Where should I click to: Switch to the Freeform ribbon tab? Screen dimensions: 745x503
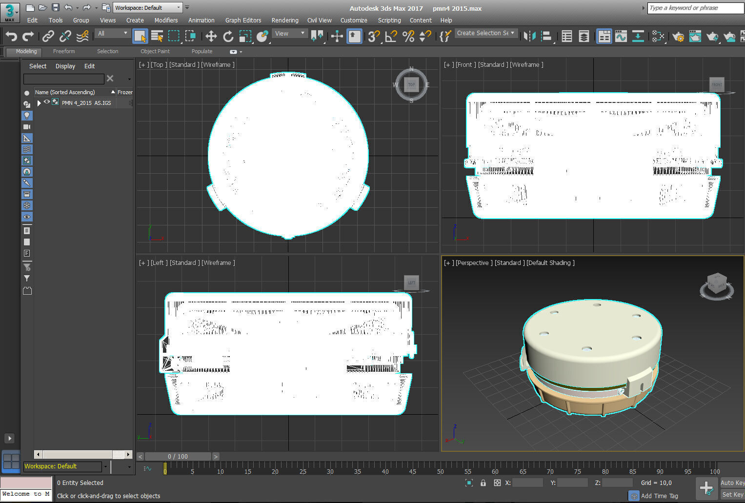tap(64, 51)
